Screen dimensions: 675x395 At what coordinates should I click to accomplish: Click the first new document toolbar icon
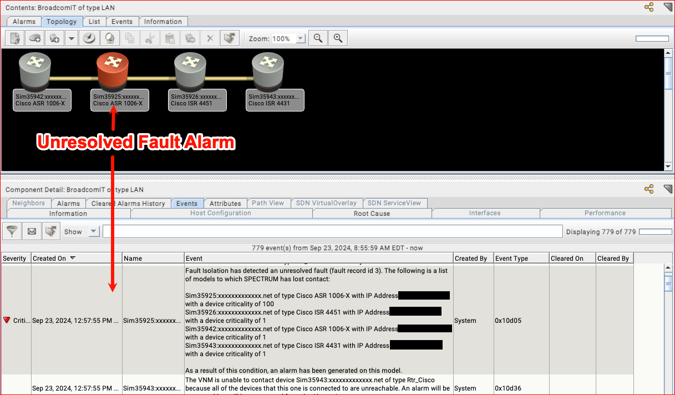click(x=15, y=38)
